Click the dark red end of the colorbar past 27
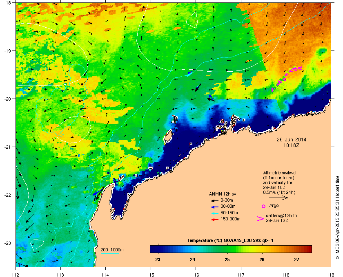Image resolution: width=343 pixels, height=277 pixels. (x=307, y=249)
